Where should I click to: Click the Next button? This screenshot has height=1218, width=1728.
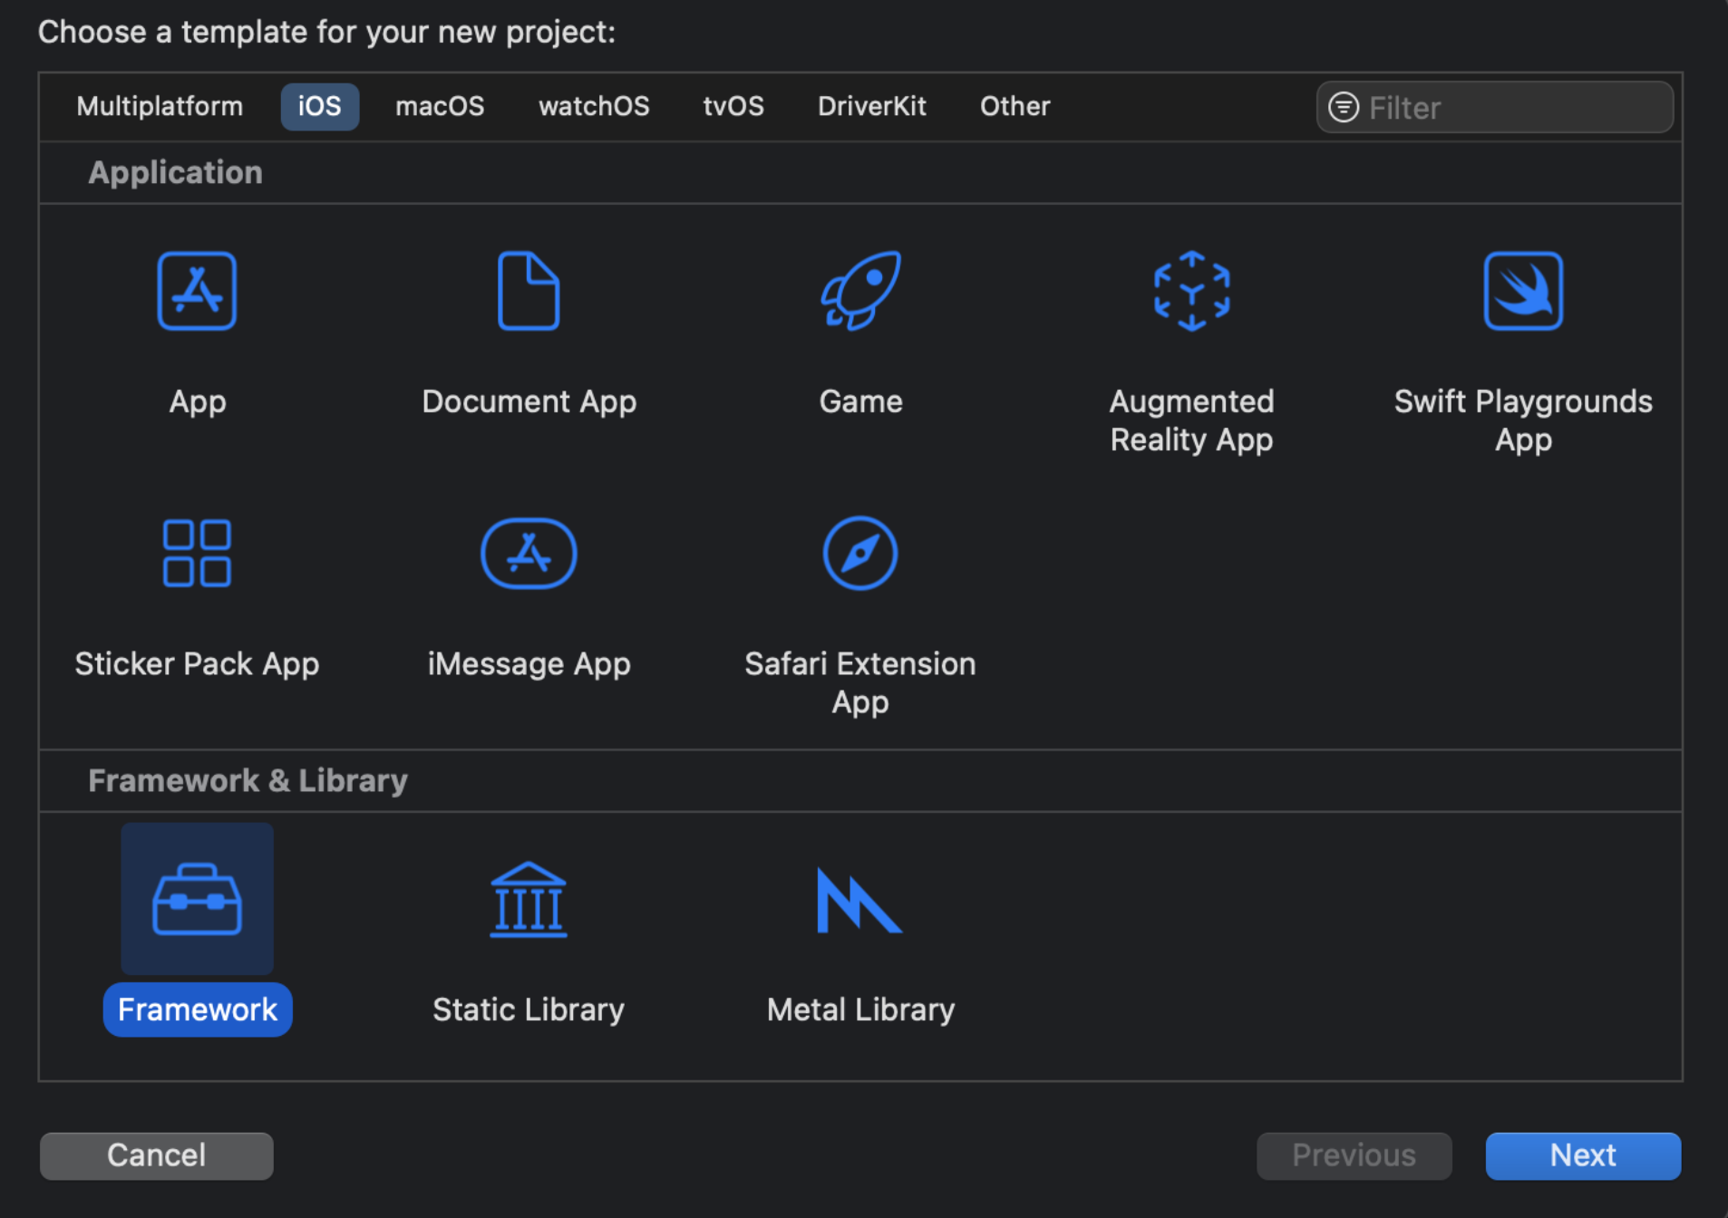click(x=1583, y=1155)
